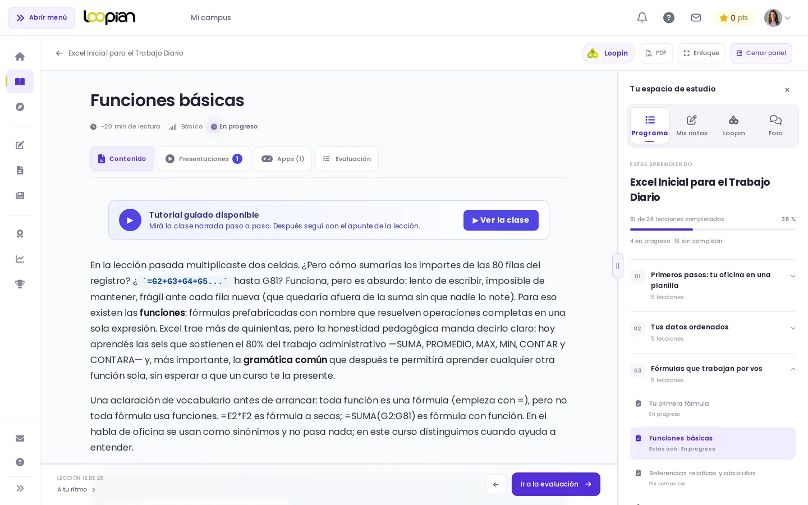The width and height of the screenshot is (808, 505).
Task: Download the lesson as PDF
Action: (x=656, y=53)
